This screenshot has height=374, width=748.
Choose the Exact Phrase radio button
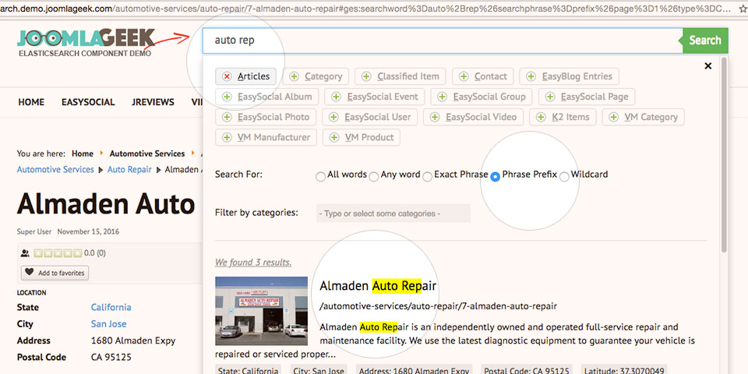[x=428, y=177]
